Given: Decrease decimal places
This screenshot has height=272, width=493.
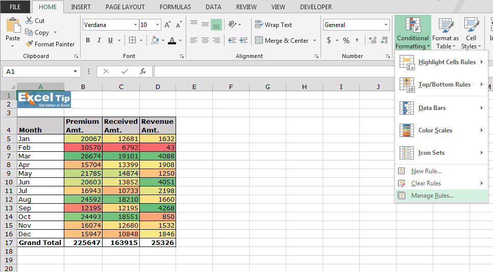Looking at the screenshot, I should pyautogui.click(x=384, y=40).
